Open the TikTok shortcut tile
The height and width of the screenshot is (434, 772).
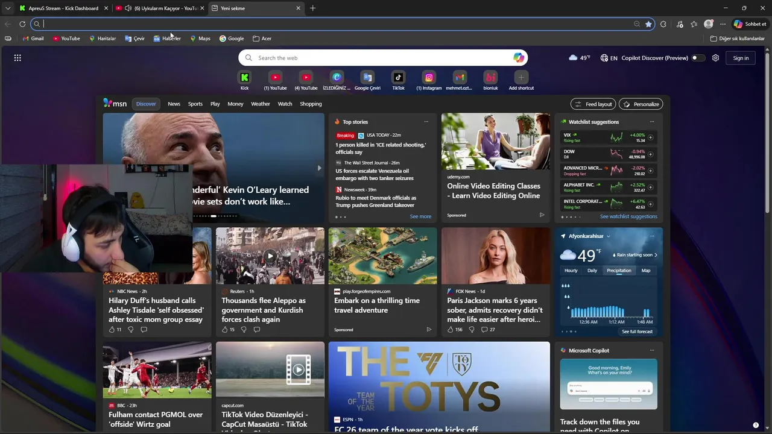[x=398, y=80]
